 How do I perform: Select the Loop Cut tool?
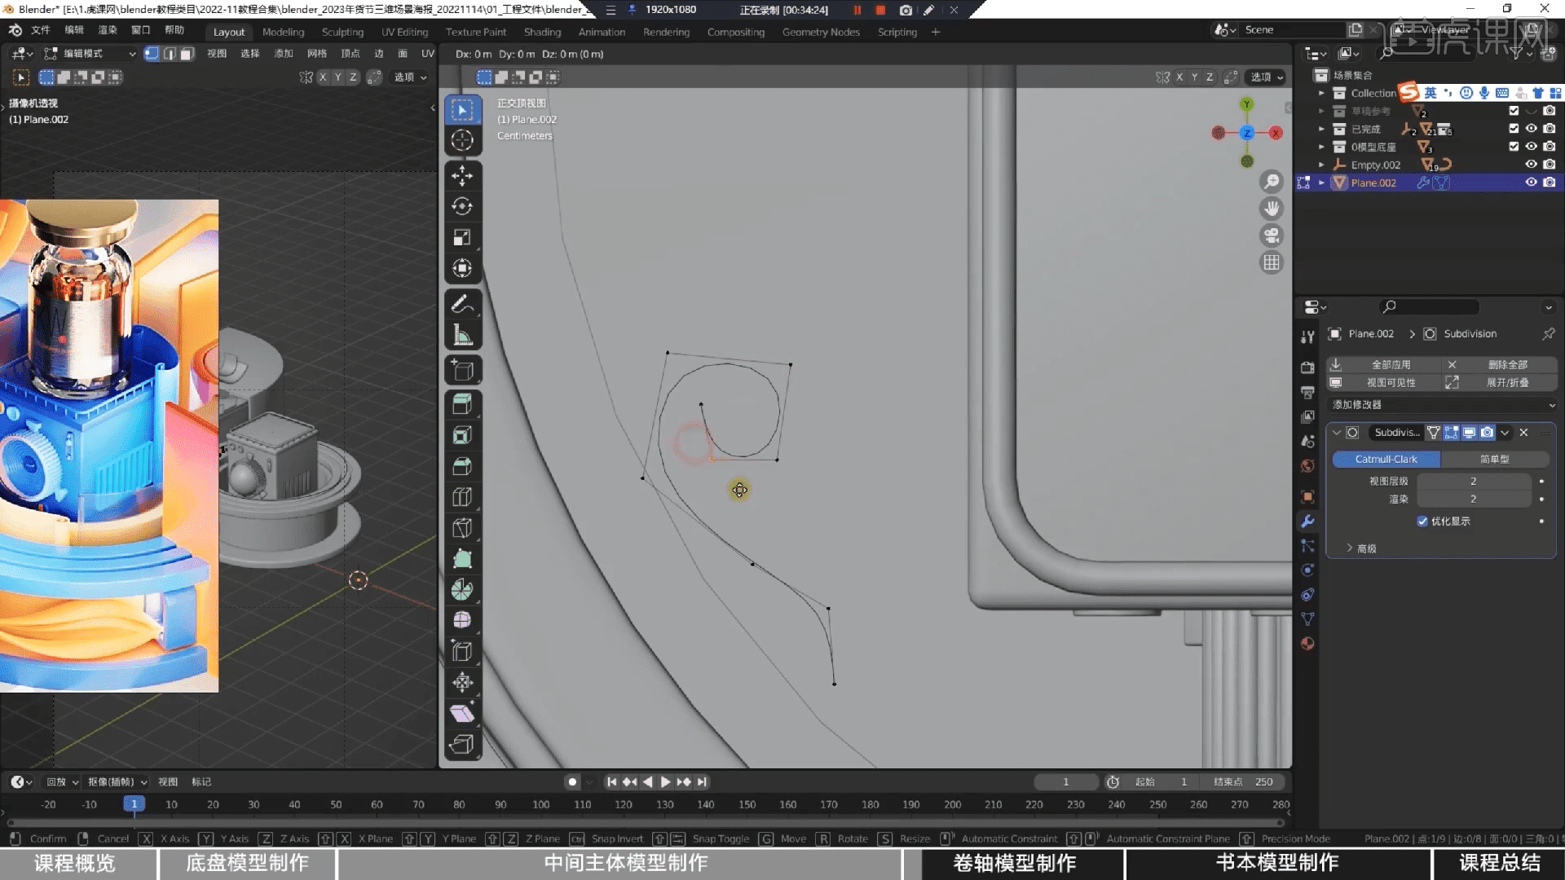point(462,497)
